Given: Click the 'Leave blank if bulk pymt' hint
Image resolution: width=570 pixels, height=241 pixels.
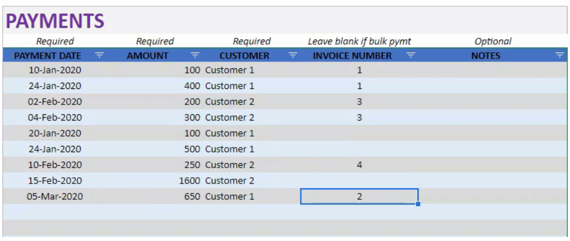Looking at the screenshot, I should pyautogui.click(x=359, y=41).
